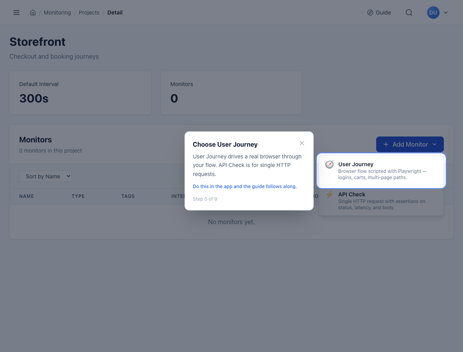Select API Check menu option
The width and height of the screenshot is (463, 352).
tap(381, 201)
